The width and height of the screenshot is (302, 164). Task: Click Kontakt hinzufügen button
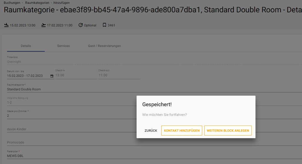pos(182,131)
